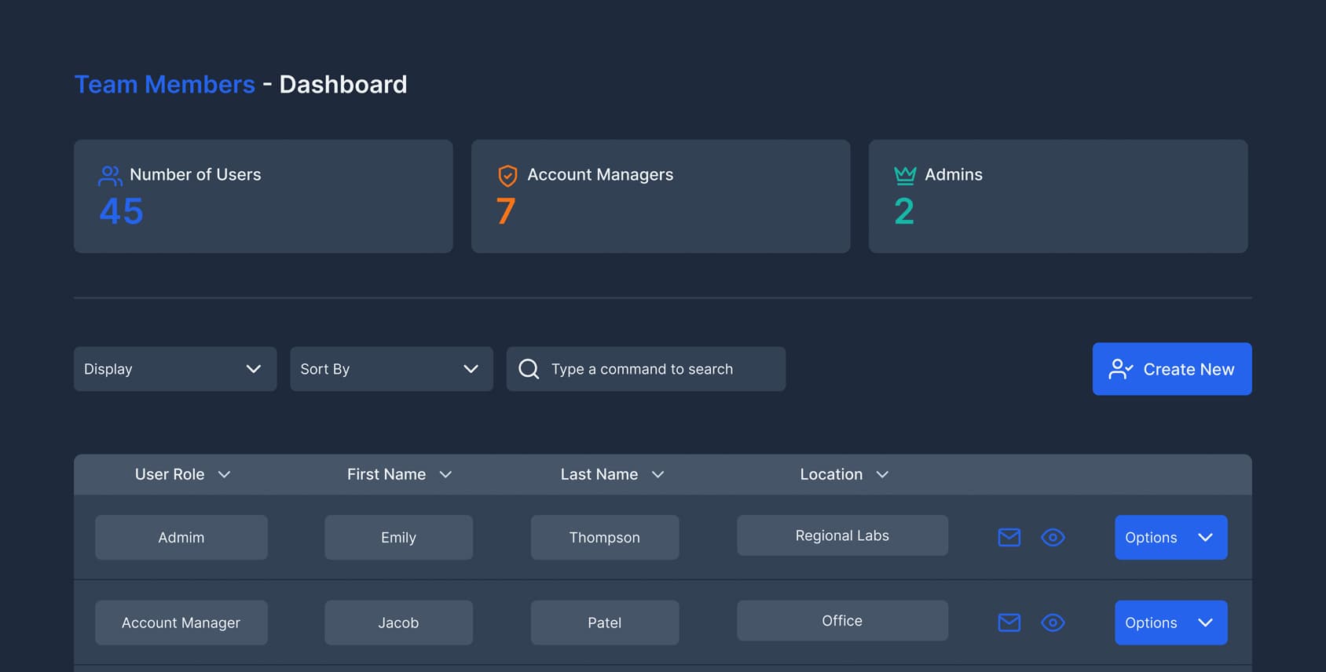
Task: Click the crown icon beside Admins
Action: tap(905, 175)
